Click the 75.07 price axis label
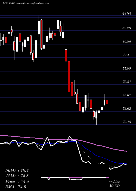Viewport: 136px width, 191px height. 127,95
